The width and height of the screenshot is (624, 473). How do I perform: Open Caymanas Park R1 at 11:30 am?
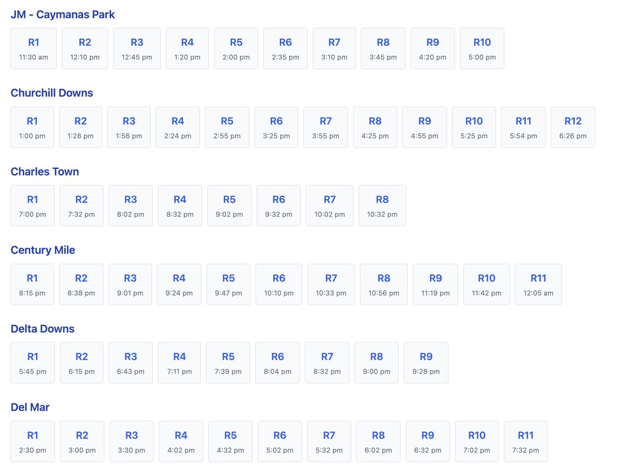(x=33, y=48)
